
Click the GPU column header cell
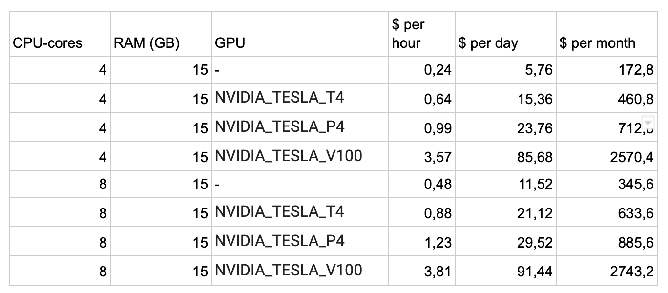pyautogui.click(x=300, y=34)
